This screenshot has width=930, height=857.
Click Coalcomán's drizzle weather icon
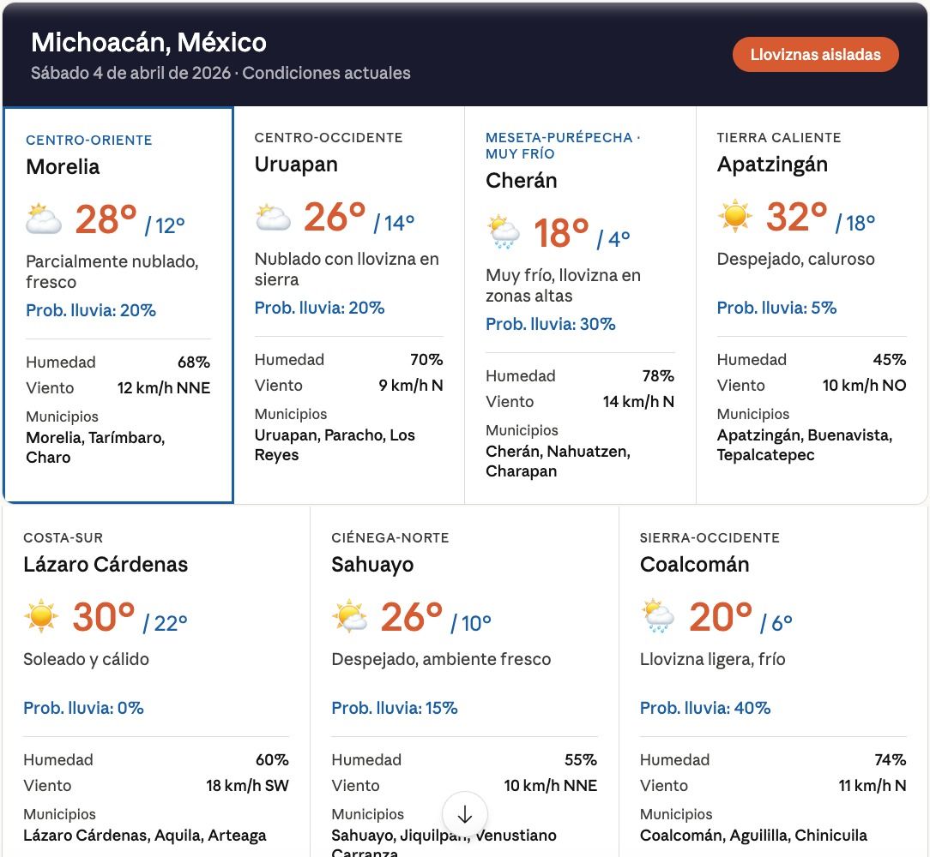click(658, 617)
